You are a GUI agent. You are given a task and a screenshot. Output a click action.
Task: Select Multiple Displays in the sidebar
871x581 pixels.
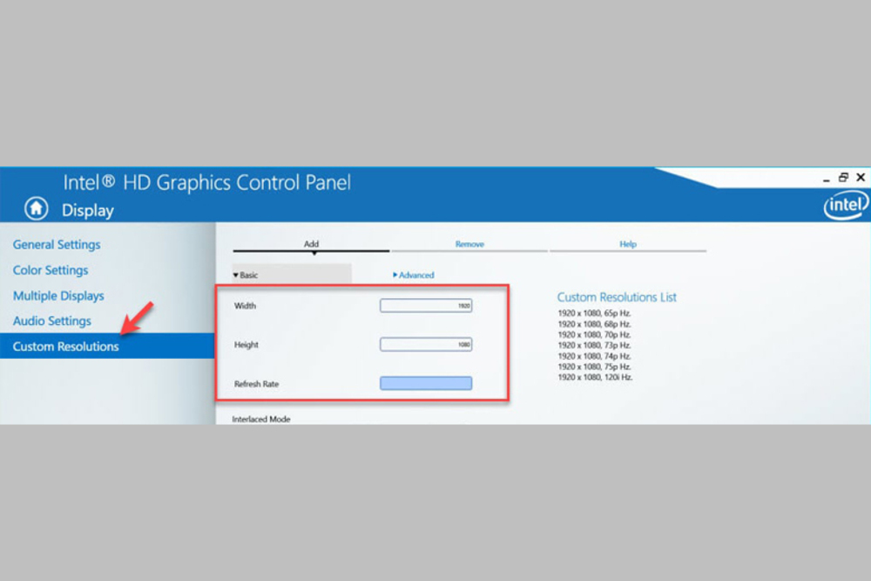58,295
